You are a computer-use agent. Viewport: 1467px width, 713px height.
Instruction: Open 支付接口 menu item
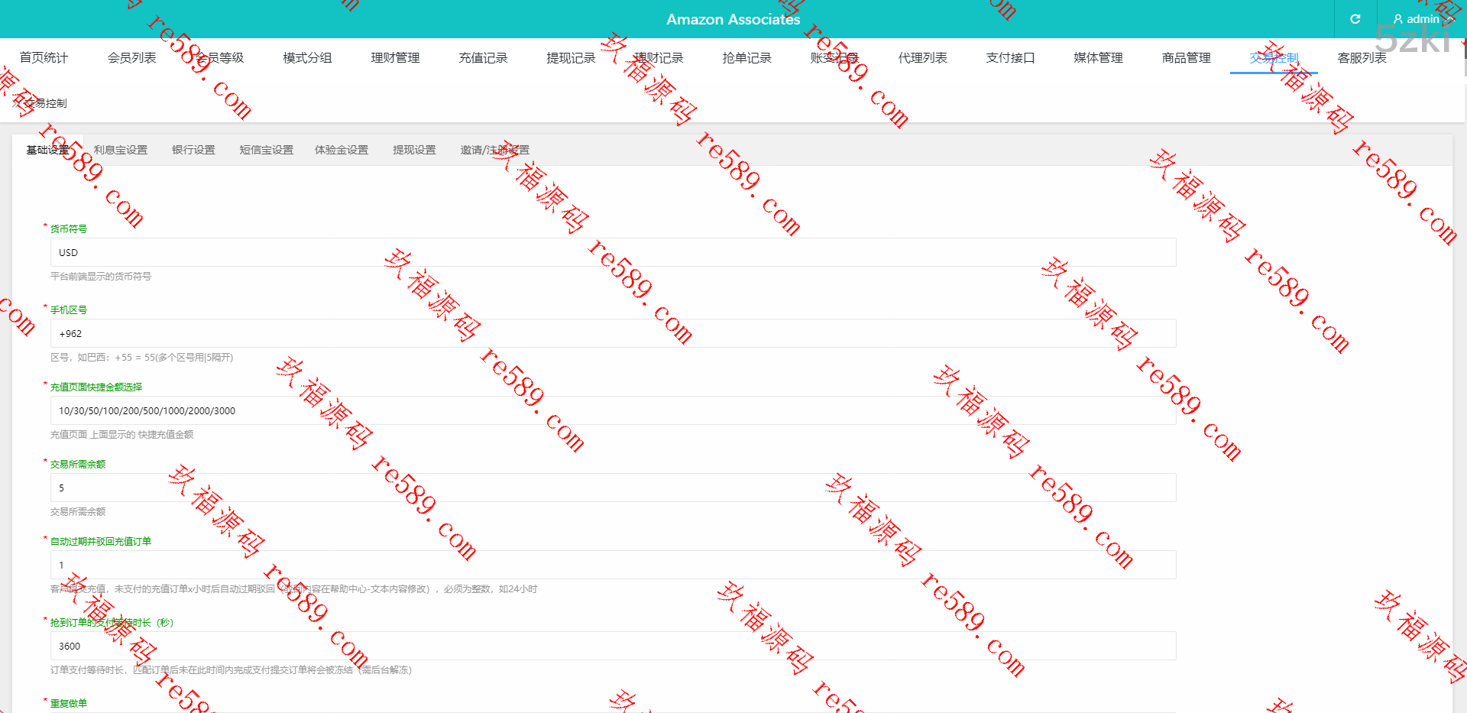tap(1010, 58)
